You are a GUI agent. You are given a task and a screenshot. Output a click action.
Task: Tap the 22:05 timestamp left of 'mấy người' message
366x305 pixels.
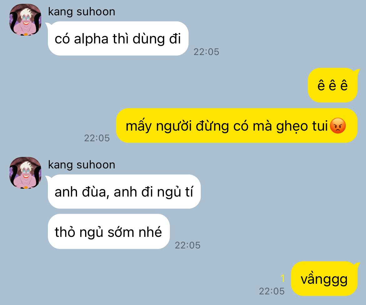point(97,138)
